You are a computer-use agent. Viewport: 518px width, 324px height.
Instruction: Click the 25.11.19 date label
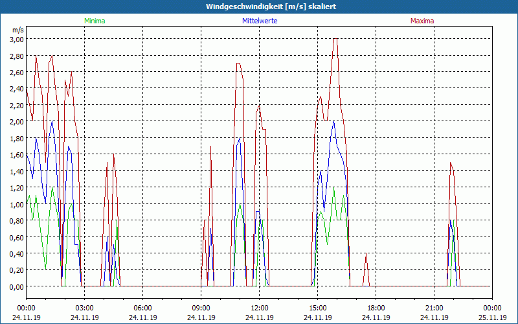tap(492, 318)
